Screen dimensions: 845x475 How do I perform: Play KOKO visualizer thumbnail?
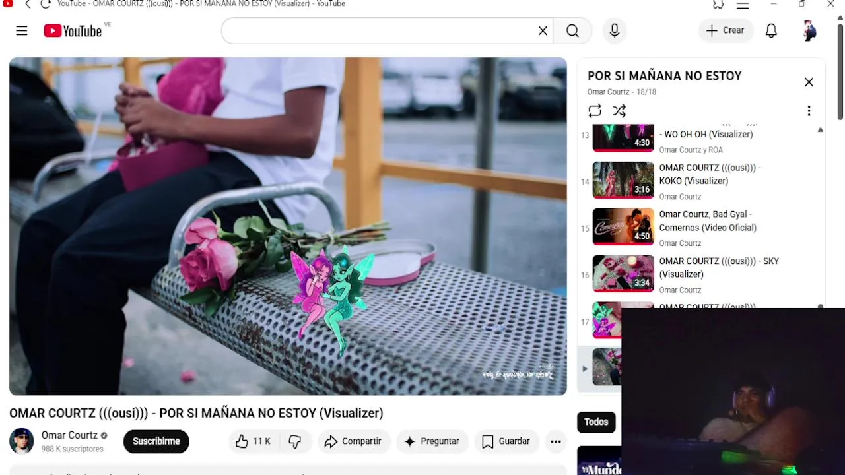pyautogui.click(x=623, y=180)
